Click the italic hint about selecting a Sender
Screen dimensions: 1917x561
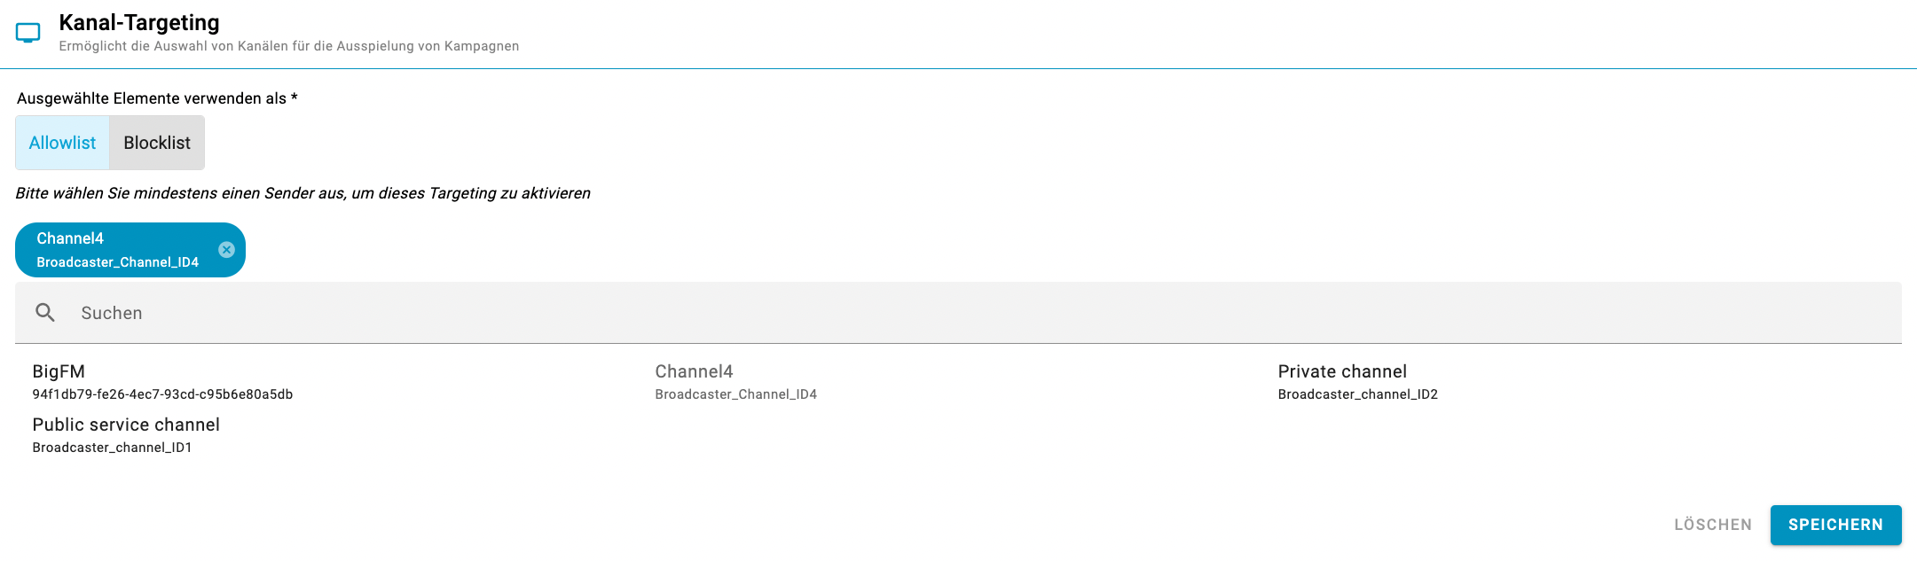coord(302,193)
